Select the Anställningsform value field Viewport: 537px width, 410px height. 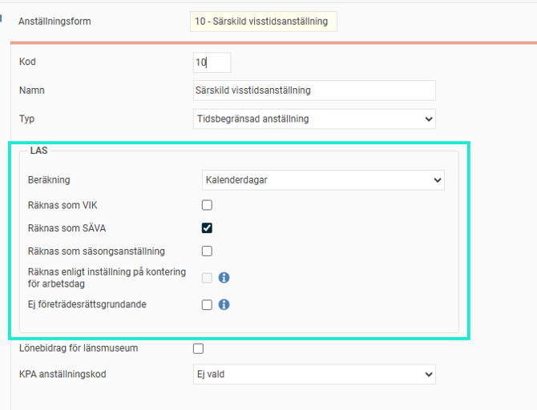(x=263, y=22)
